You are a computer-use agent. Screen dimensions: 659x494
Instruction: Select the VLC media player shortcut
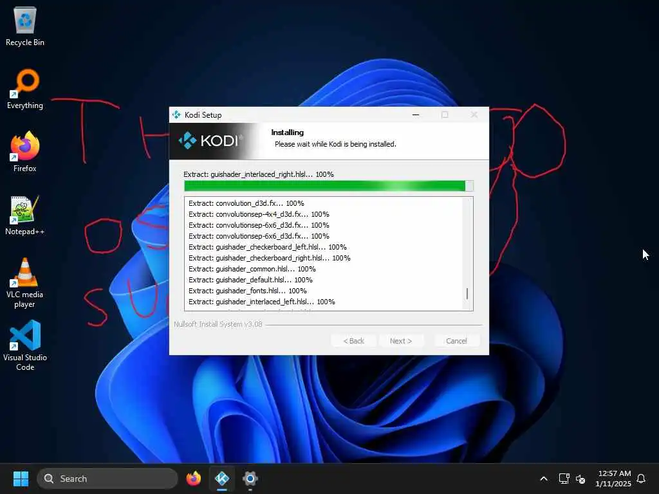(25, 283)
